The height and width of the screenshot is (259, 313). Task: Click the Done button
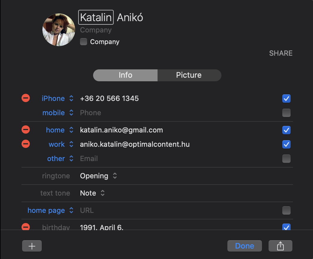coord(244,246)
